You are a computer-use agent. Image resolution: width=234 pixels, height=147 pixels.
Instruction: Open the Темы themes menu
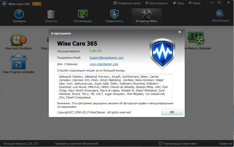click(178, 3)
